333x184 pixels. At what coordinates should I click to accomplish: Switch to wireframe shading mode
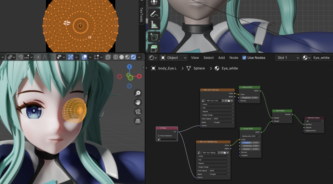tap(116, 57)
